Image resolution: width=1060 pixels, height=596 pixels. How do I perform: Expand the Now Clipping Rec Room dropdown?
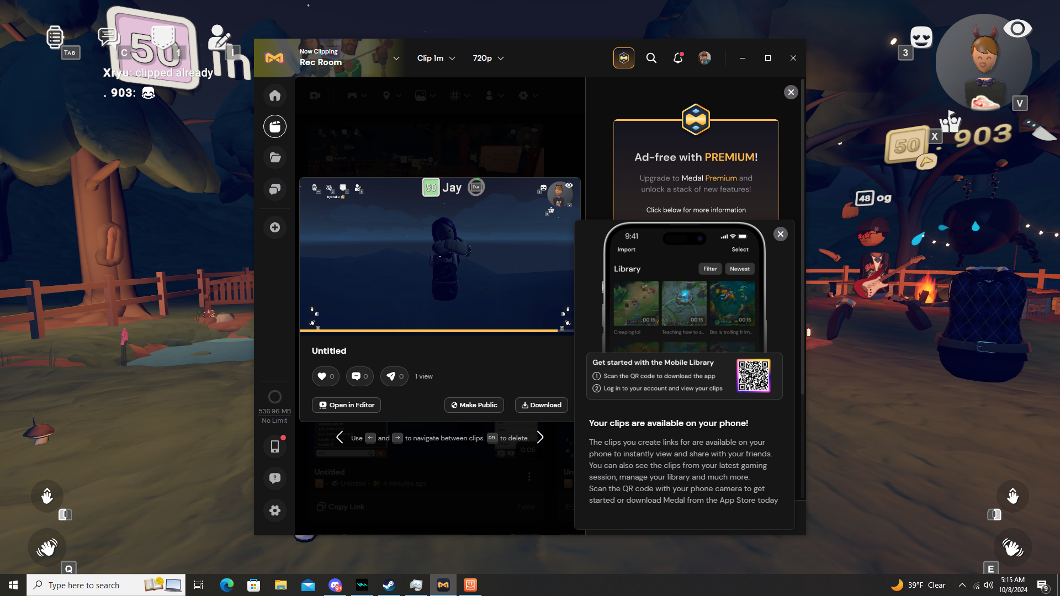point(396,58)
